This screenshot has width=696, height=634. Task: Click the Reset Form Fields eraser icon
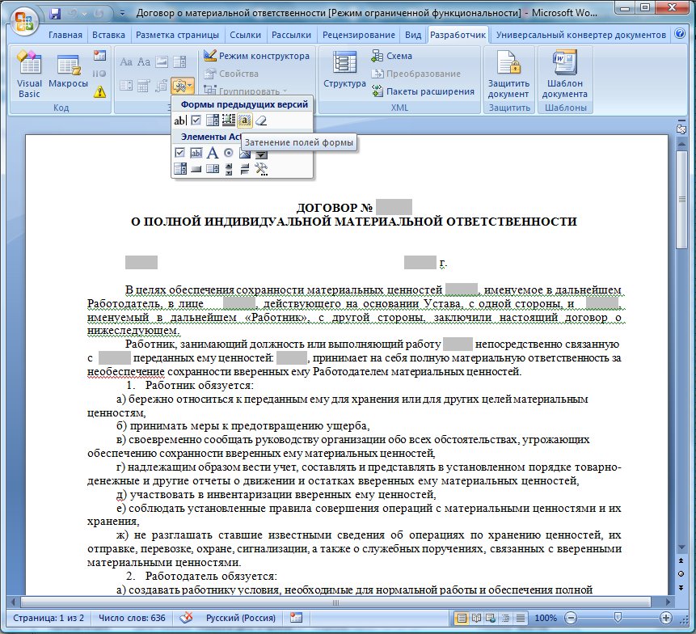(x=261, y=120)
